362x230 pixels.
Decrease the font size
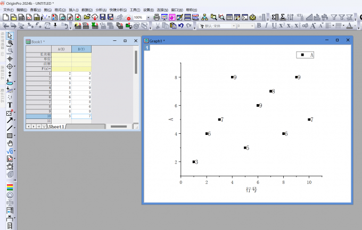click(321, 25)
